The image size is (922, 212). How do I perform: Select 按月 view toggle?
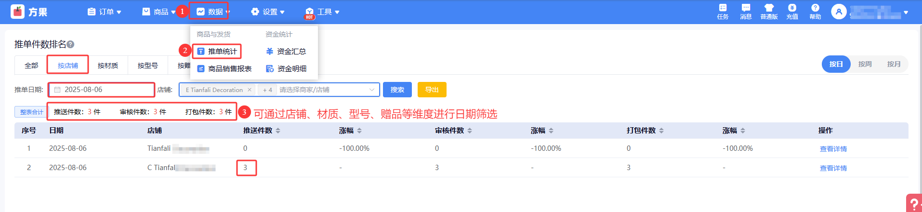click(894, 64)
